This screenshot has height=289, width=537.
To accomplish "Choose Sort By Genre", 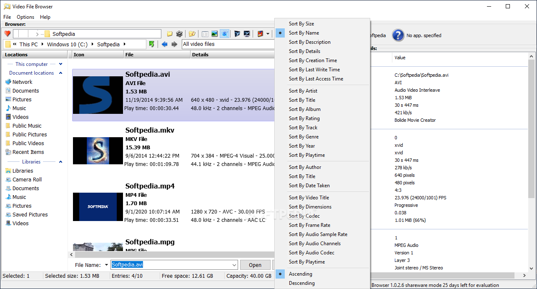I will 322,137.
